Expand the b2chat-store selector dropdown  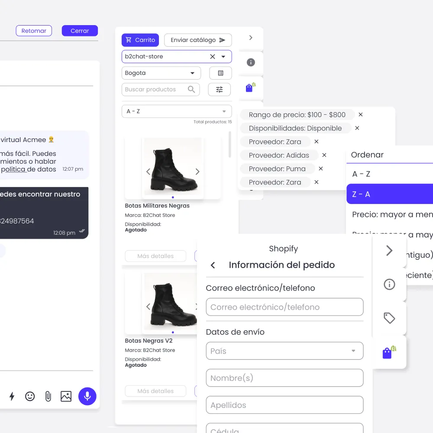(223, 56)
